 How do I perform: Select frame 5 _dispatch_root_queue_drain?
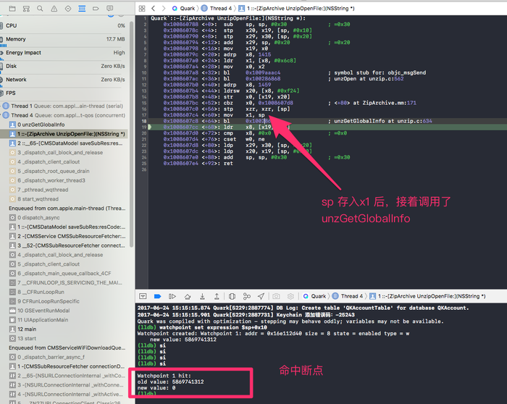[64, 172]
